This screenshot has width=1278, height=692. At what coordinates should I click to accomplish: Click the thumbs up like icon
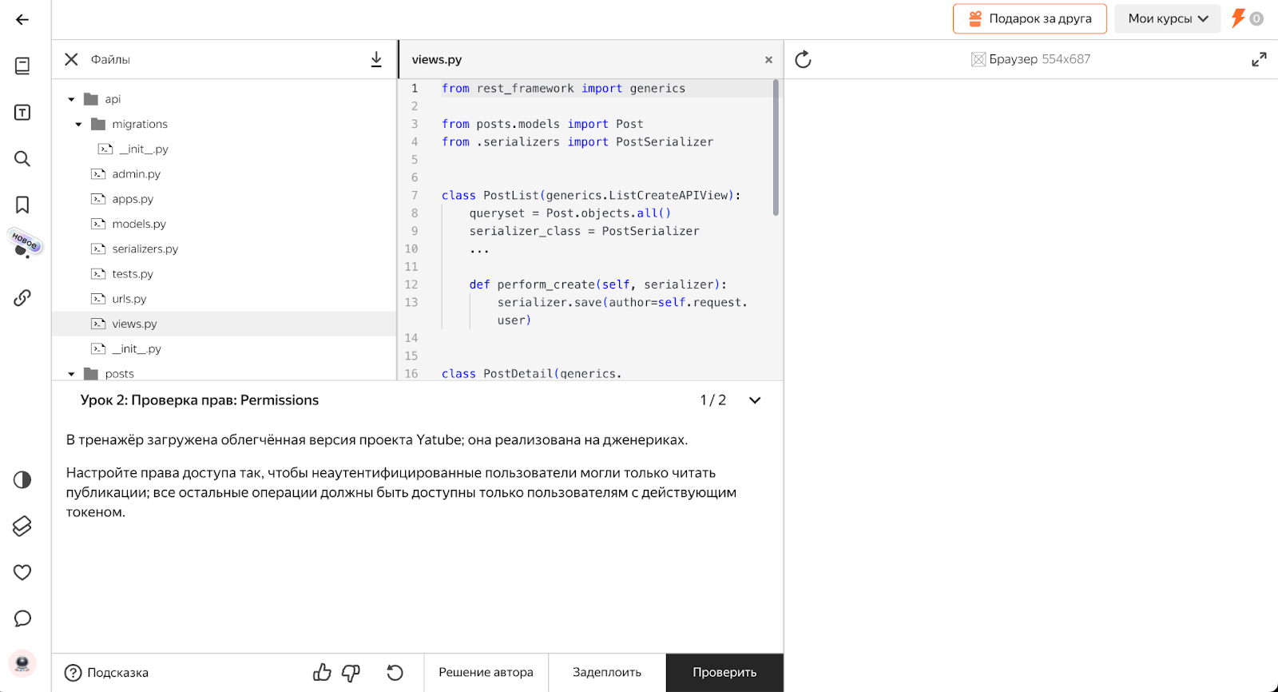point(322,673)
